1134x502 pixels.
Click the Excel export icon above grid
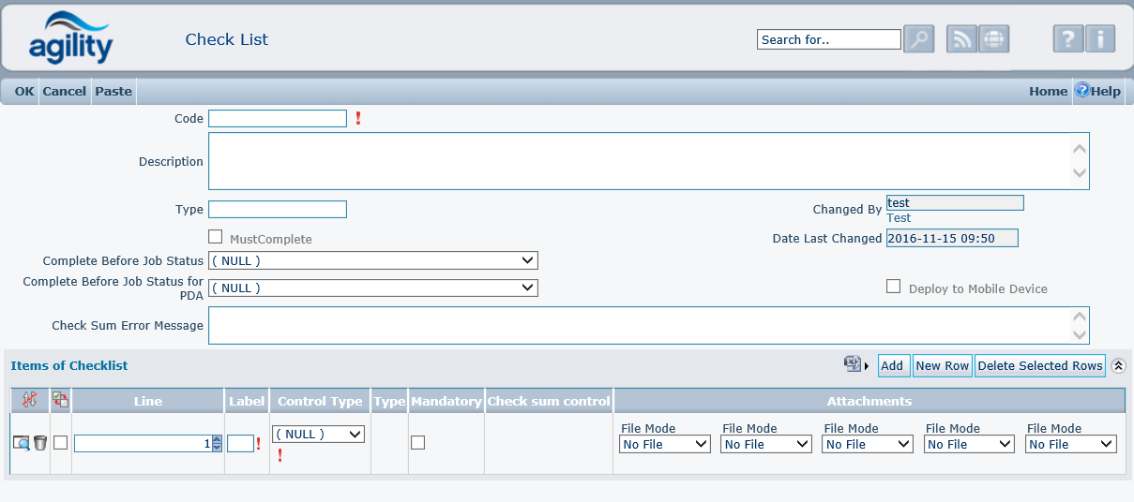pyautogui.click(x=852, y=364)
